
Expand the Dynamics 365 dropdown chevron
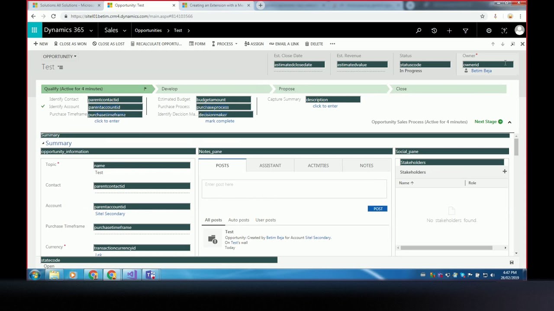(x=91, y=31)
